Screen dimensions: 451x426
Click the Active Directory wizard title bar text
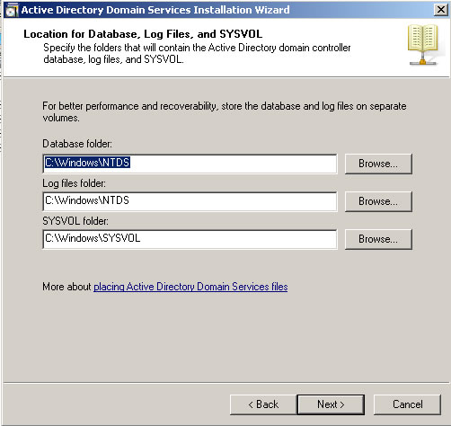tap(155, 10)
